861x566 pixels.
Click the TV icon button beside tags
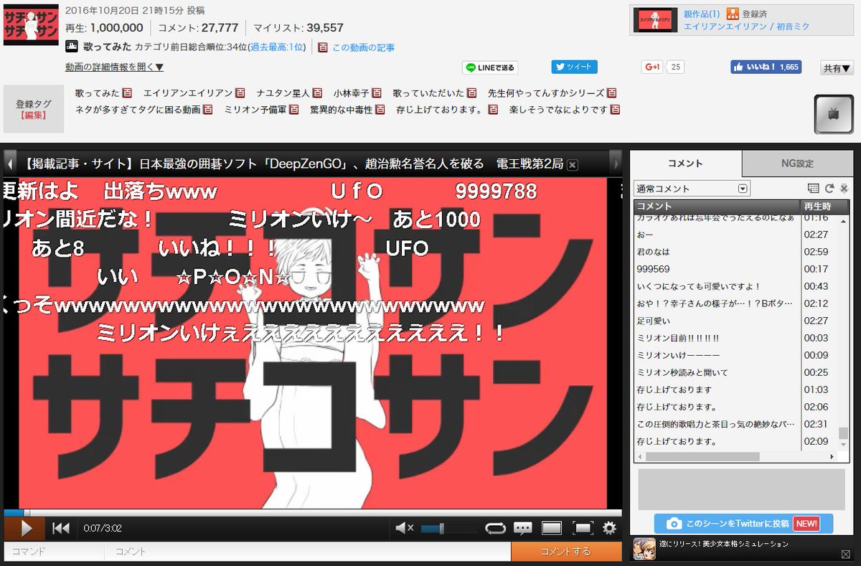point(833,114)
